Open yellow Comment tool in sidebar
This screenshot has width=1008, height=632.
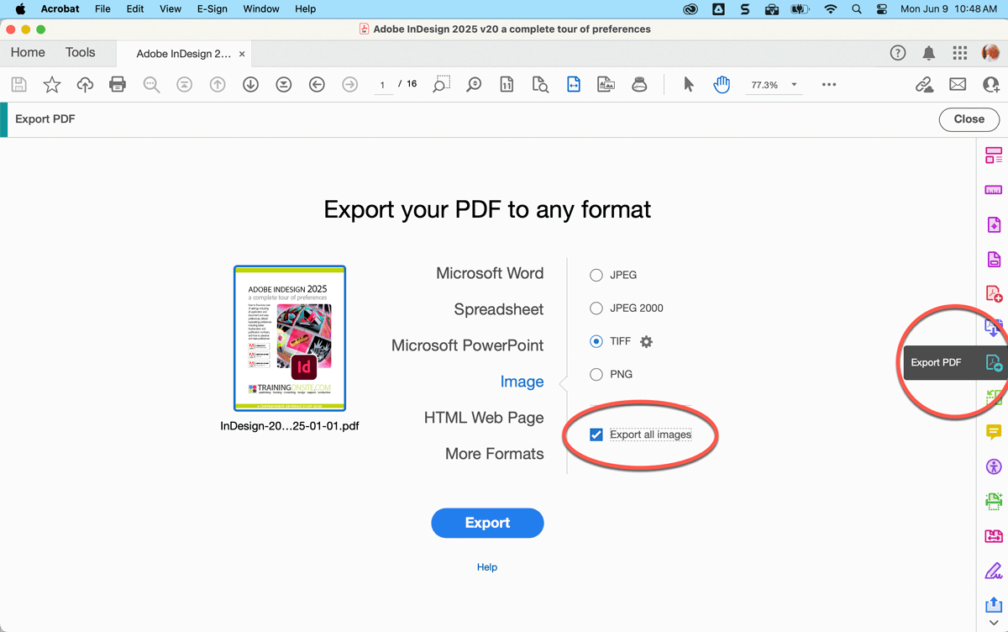point(994,432)
